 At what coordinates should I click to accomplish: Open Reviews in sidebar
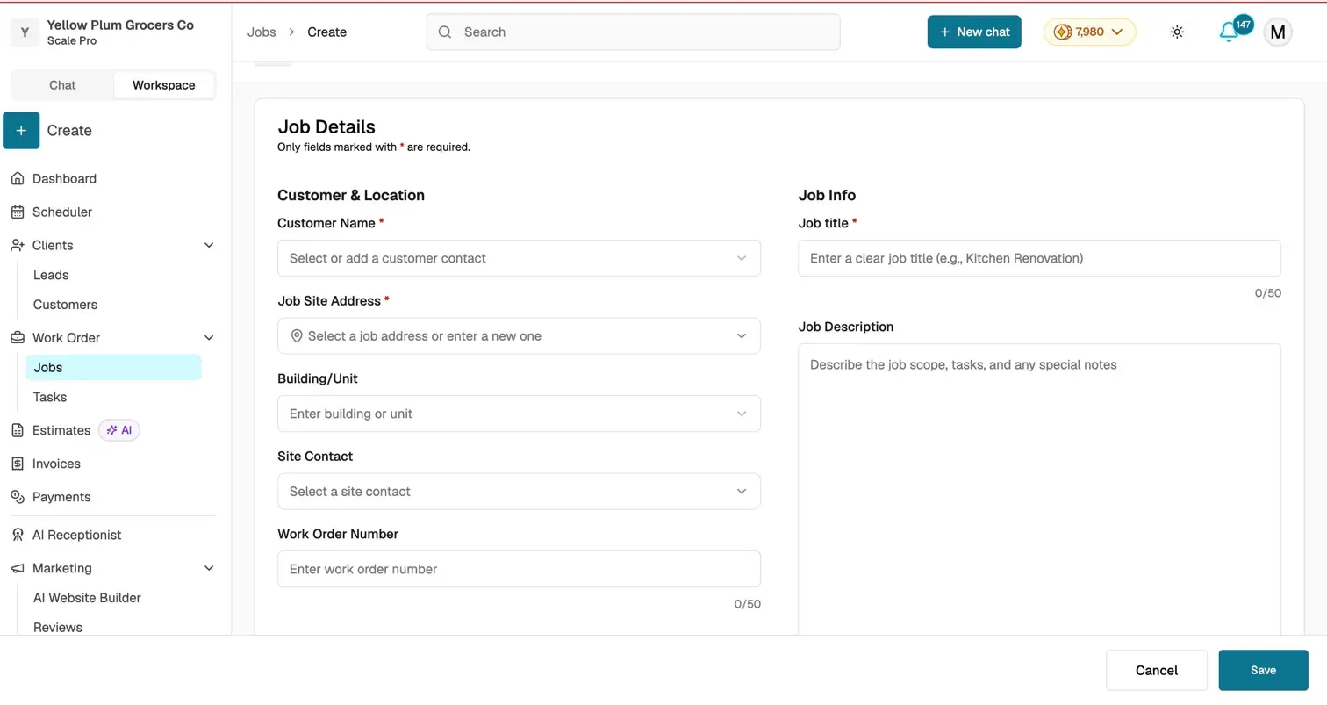58,628
